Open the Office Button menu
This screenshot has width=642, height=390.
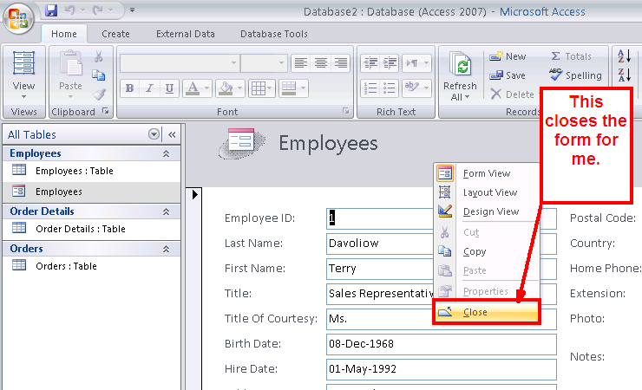point(18,18)
